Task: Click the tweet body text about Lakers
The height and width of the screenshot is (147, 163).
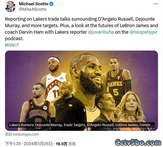Action: [x=81, y=29]
